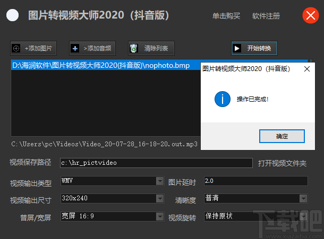The width and height of the screenshot is (324, 239).
Task: Click the 视频输出类型 label
Action: click(31, 183)
